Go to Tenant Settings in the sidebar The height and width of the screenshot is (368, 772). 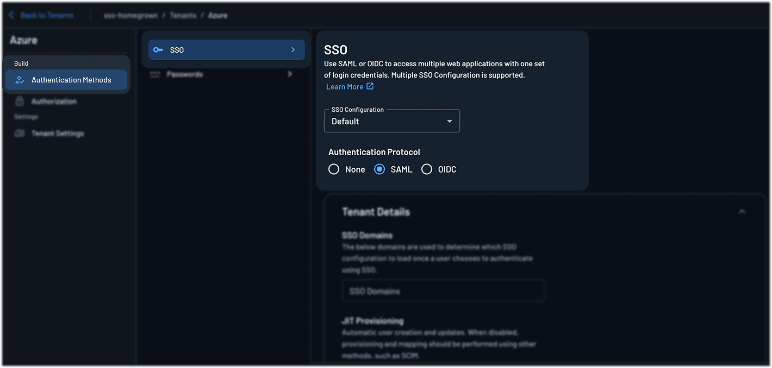(x=58, y=134)
